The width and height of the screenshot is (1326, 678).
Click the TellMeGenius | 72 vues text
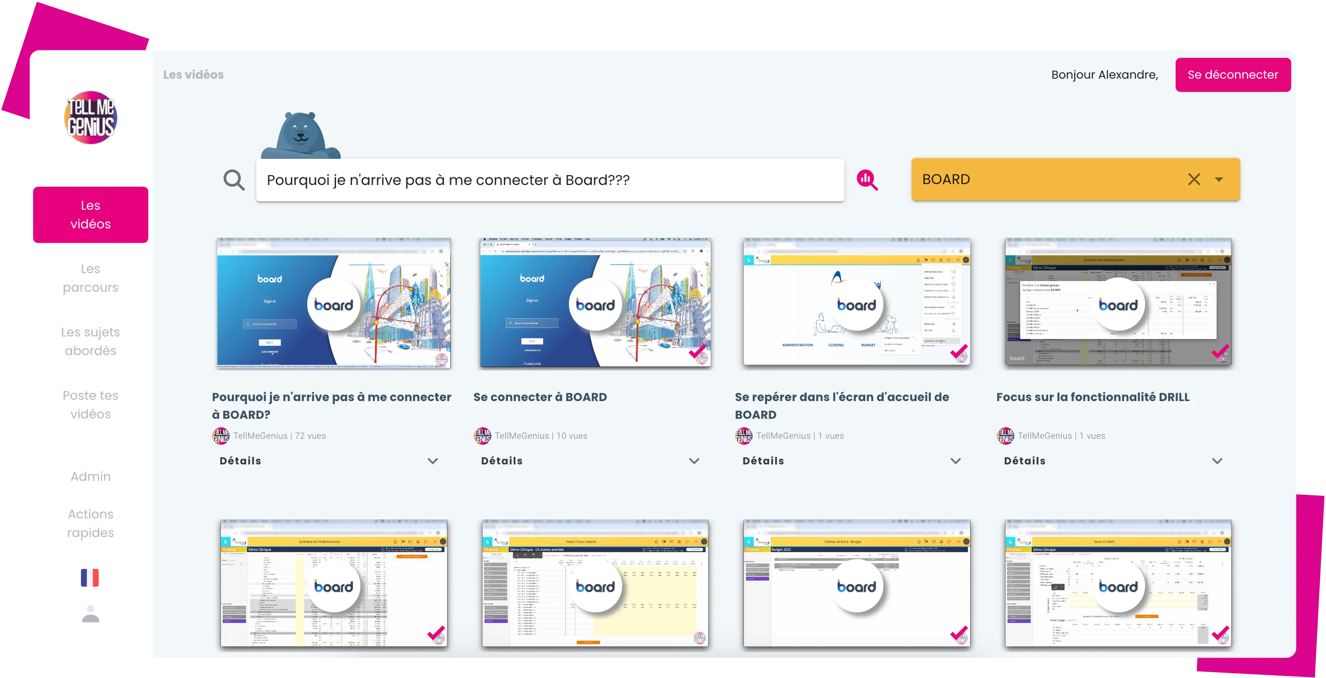coord(279,436)
